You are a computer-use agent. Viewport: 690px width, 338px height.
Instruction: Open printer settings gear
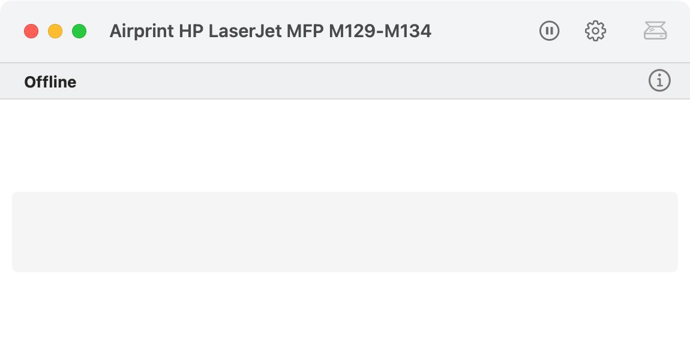[x=595, y=31]
